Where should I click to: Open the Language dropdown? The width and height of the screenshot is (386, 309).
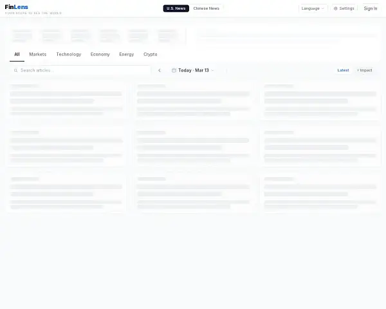(313, 8)
